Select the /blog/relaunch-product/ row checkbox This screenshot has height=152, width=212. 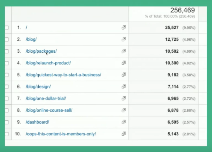pyautogui.click(x=7, y=63)
